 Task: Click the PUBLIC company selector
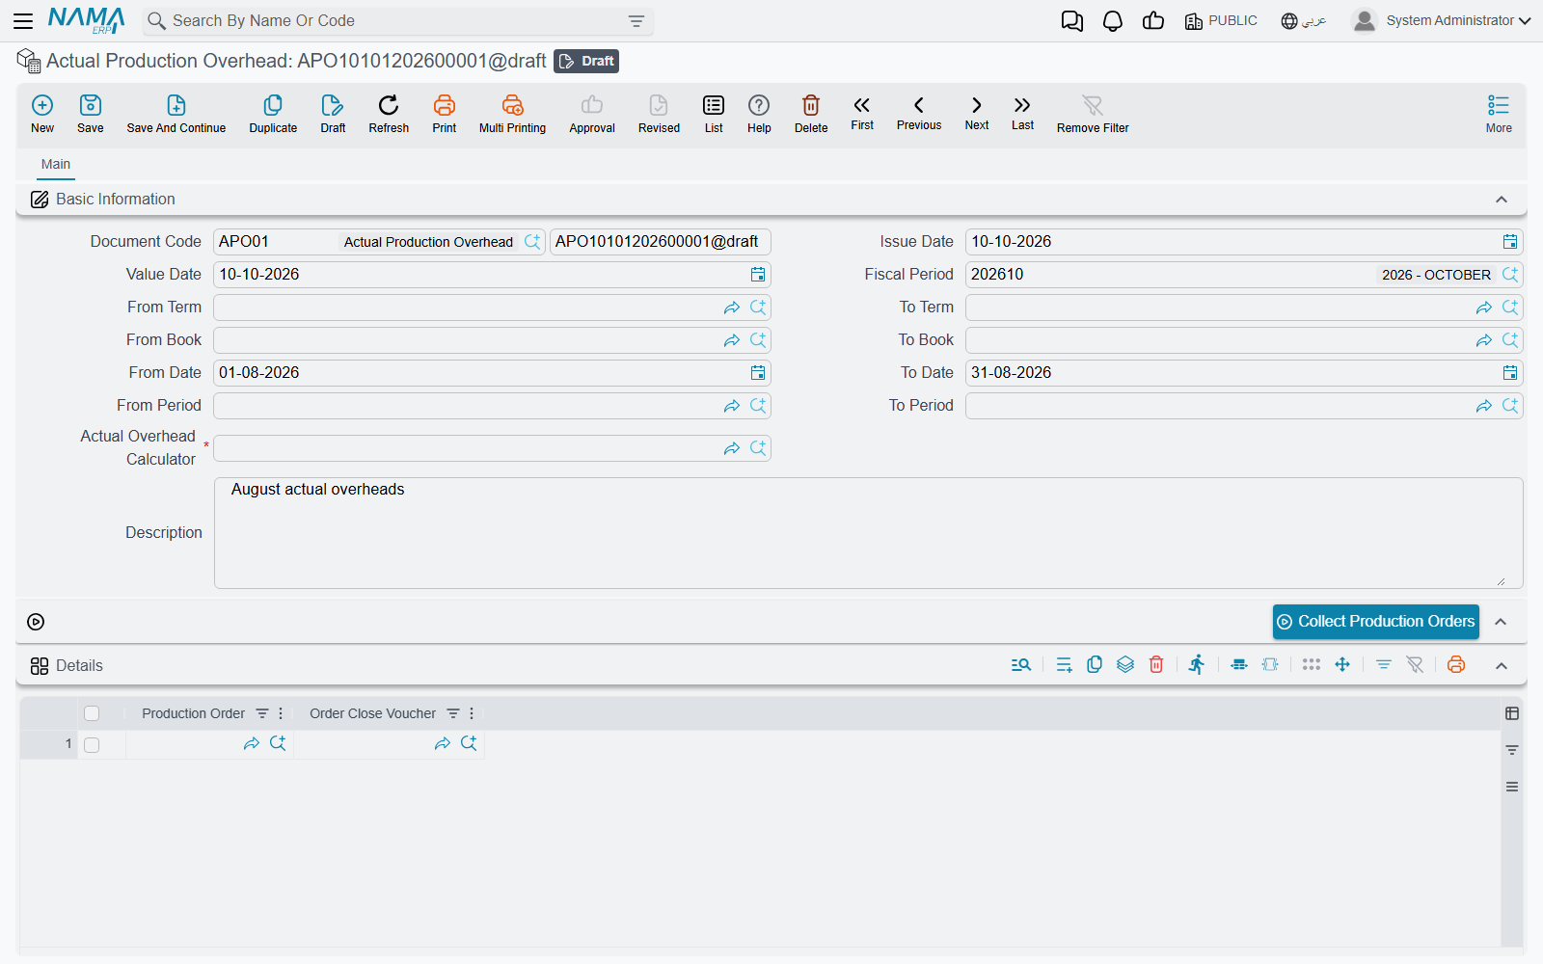1221,21
